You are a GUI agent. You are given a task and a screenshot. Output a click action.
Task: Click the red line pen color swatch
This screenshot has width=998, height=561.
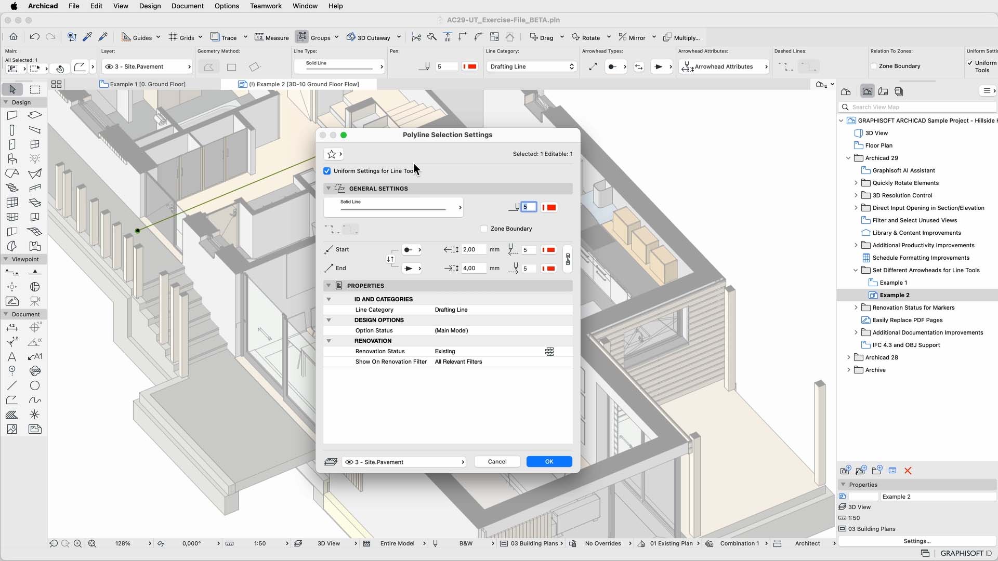pyautogui.click(x=549, y=207)
